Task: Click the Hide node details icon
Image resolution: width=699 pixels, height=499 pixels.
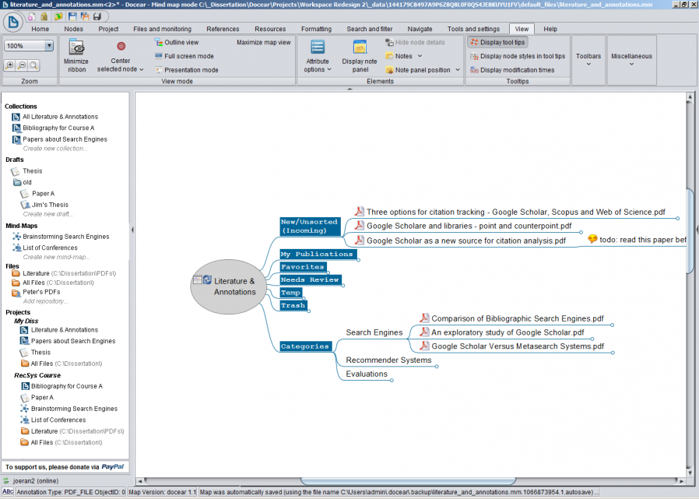Action: [389, 42]
